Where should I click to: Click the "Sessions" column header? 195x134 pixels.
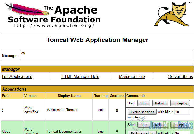pyautogui.click(x=117, y=96)
